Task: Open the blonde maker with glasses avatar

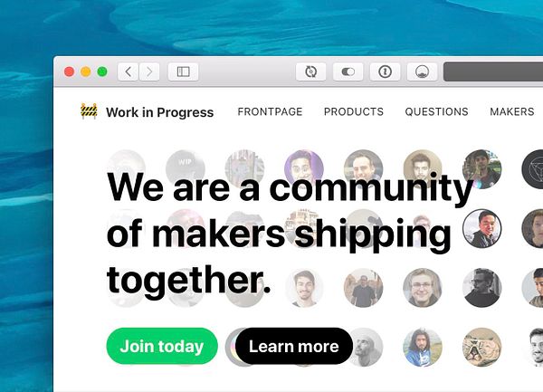Action: click(423, 288)
